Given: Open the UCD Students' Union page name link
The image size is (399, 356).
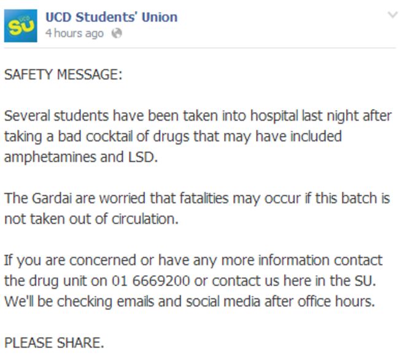Looking at the screenshot, I should click(x=112, y=17).
